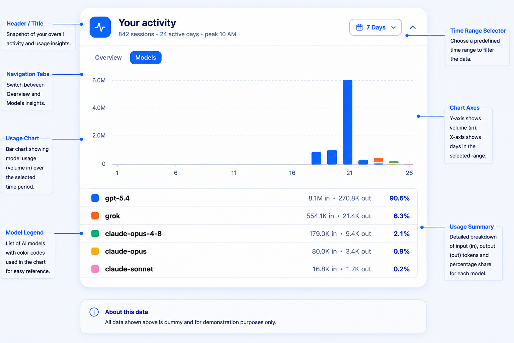514x343 pixels.
Task: Click the 554.1K in token count
Action: coord(320,216)
